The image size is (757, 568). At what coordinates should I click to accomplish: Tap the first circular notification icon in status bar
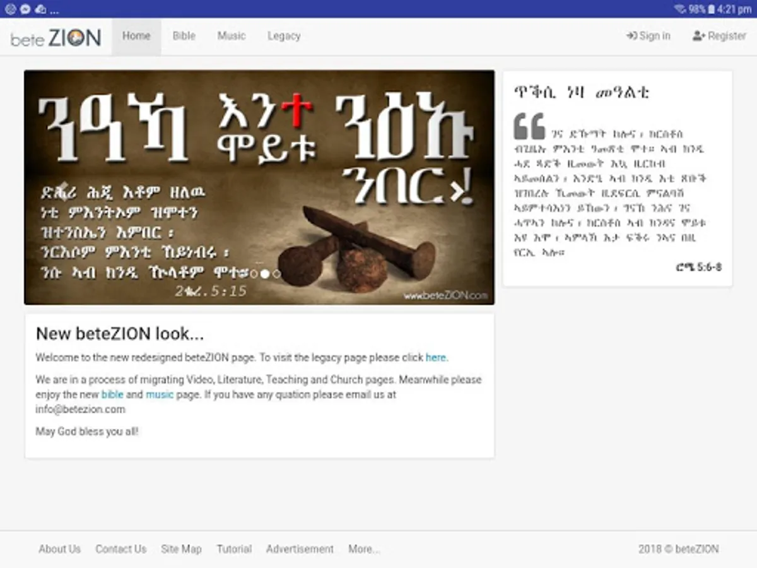10,9
